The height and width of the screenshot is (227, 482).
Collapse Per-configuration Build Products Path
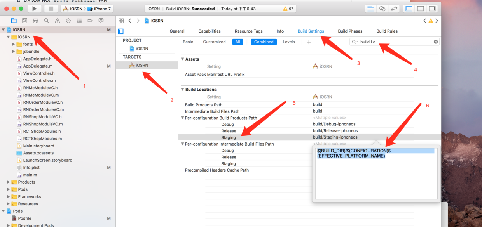[183, 118]
